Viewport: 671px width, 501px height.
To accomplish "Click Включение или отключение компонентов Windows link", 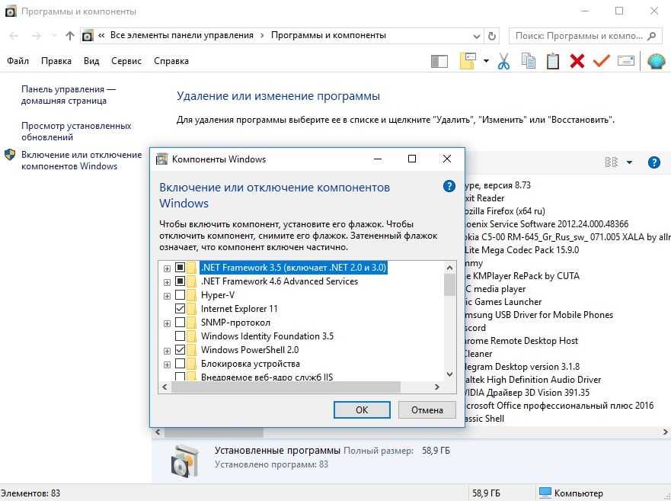I will click(x=81, y=160).
